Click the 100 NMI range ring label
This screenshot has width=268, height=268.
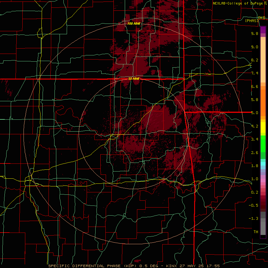coord(134,24)
